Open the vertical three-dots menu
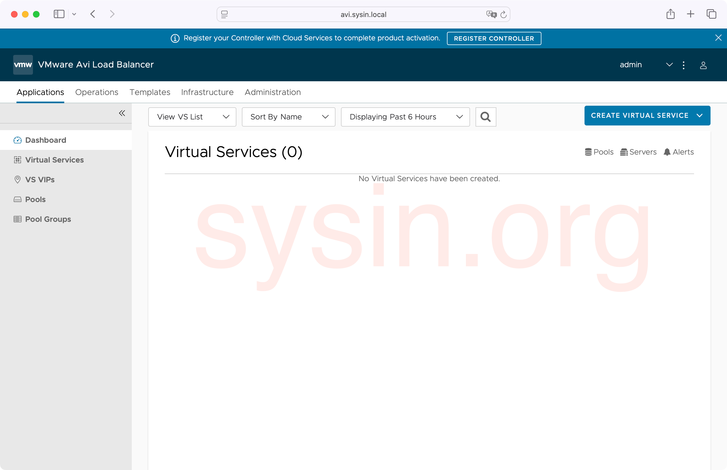The image size is (727, 470). pos(684,65)
